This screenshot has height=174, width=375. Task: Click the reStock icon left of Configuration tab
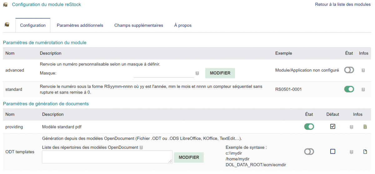[x=7, y=25]
